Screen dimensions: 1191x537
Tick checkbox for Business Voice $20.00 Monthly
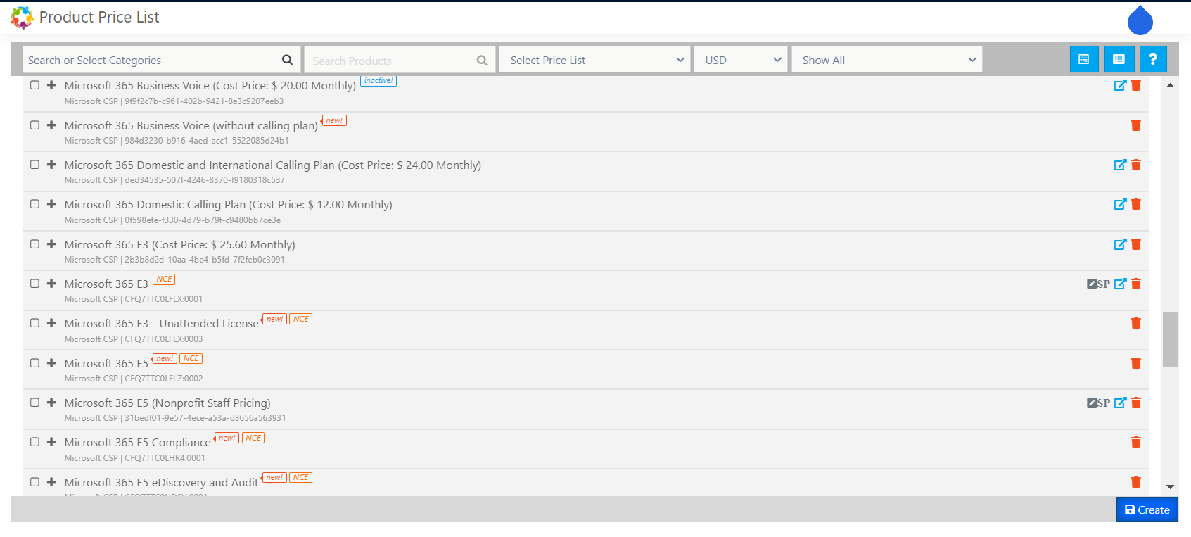point(34,85)
